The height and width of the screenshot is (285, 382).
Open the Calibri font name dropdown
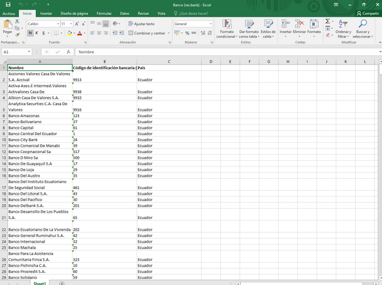[58, 24]
